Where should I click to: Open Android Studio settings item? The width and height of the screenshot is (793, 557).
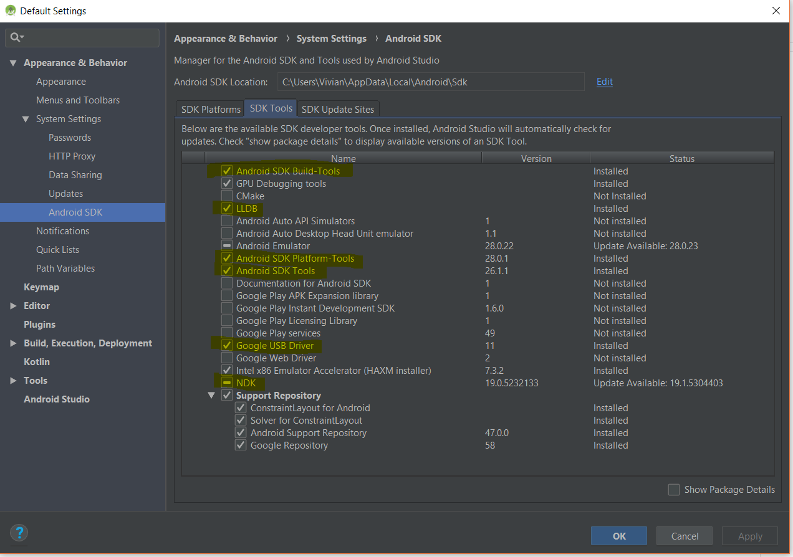pos(57,399)
